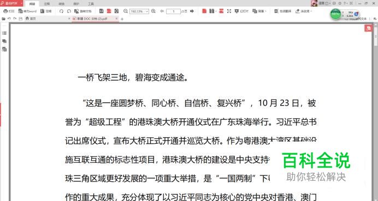This screenshot has height=201, width=378.
Task: Rotate page clockwise with second rotate arrow
Action: click(x=69, y=11)
